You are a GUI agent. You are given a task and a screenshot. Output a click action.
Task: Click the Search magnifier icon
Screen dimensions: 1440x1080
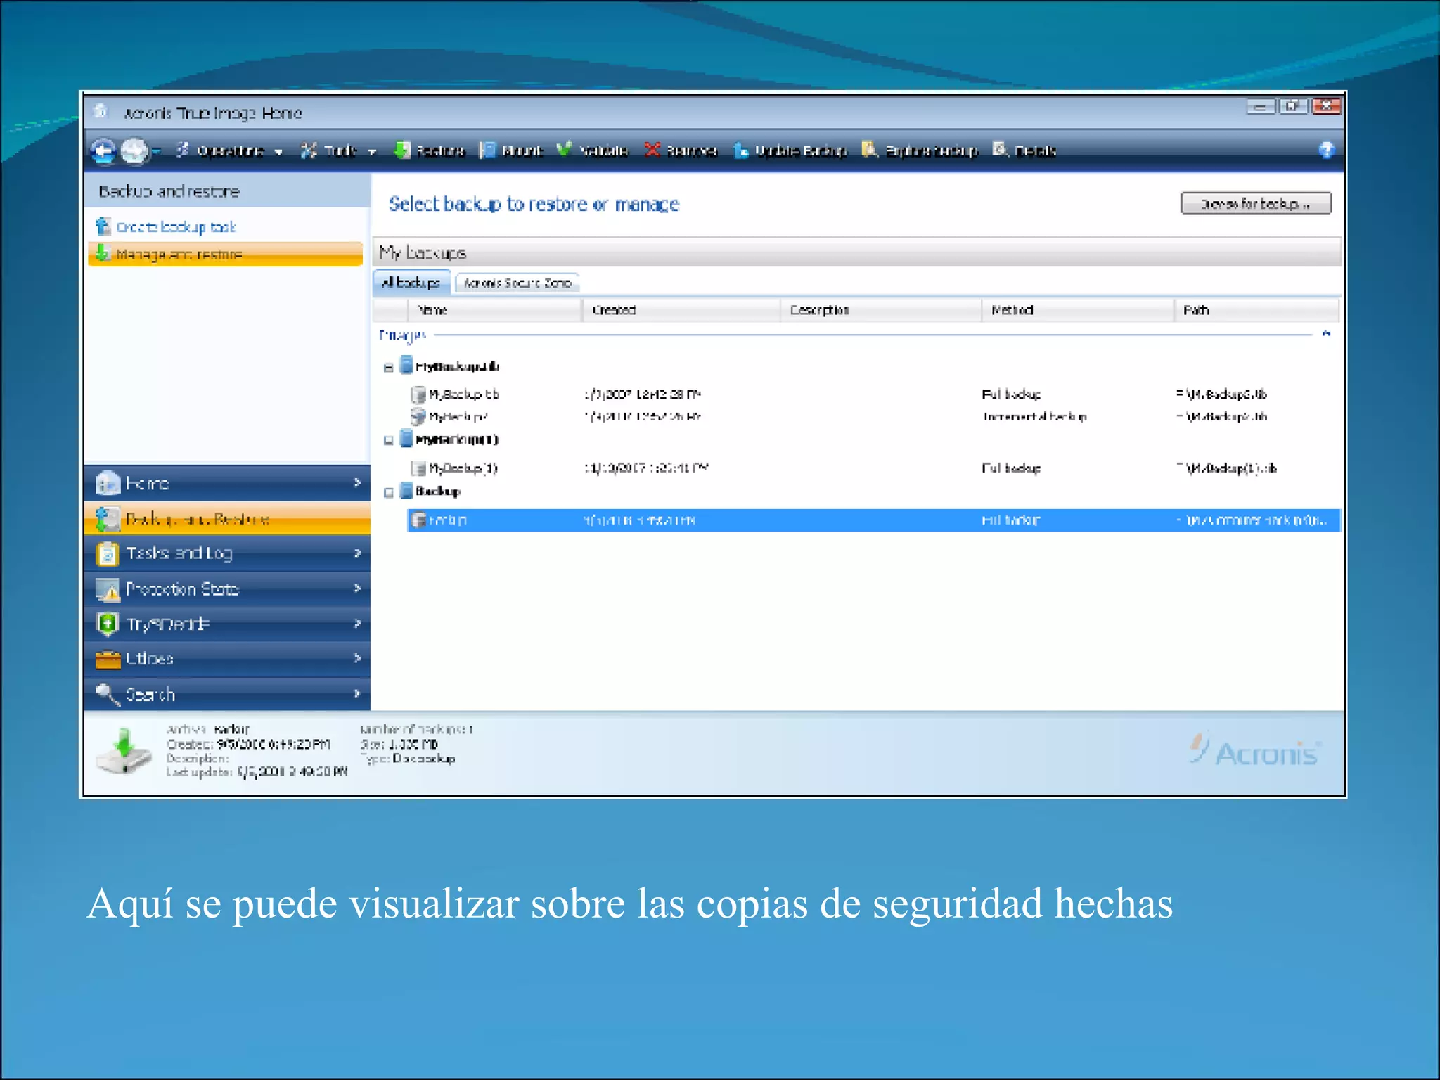[108, 694]
